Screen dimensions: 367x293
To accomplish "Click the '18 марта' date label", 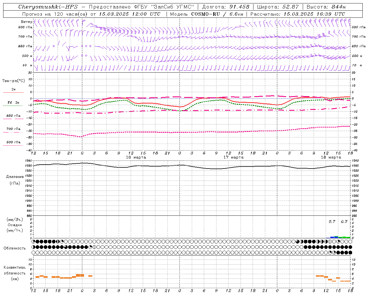I will 331,157.
